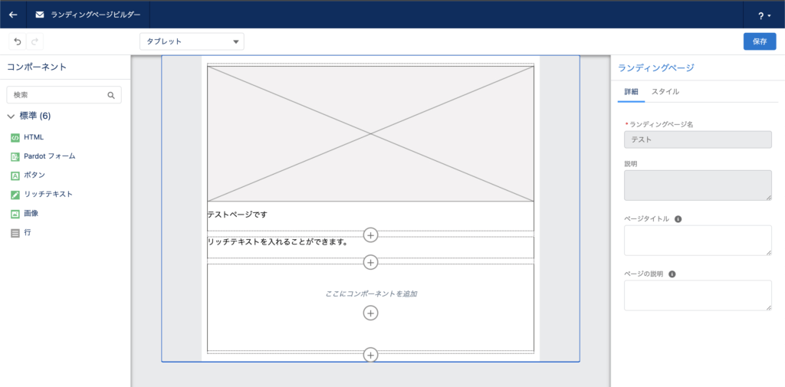
Task: Switch to the スタイル tab
Action: (x=665, y=92)
